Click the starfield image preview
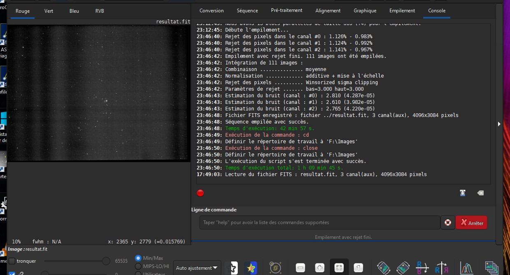Screen dimensions: 510x275 coord(99,94)
